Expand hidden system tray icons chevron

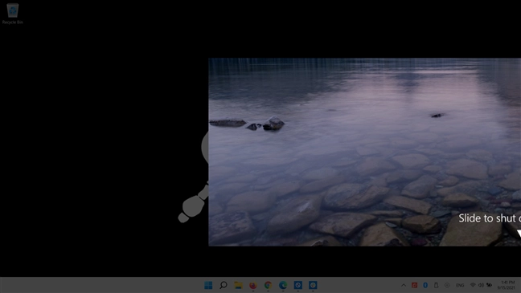(x=404, y=285)
